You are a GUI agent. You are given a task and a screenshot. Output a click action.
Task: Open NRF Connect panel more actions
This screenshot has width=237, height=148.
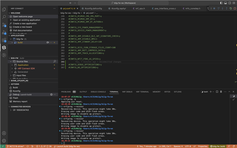coord(54,9)
